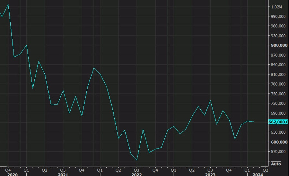Click the 840,000 y-axis label

tap(278, 65)
